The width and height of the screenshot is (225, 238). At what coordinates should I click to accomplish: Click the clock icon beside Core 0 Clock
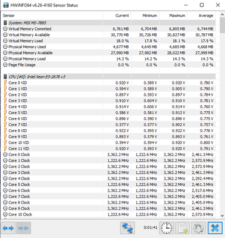[x=5, y=155]
